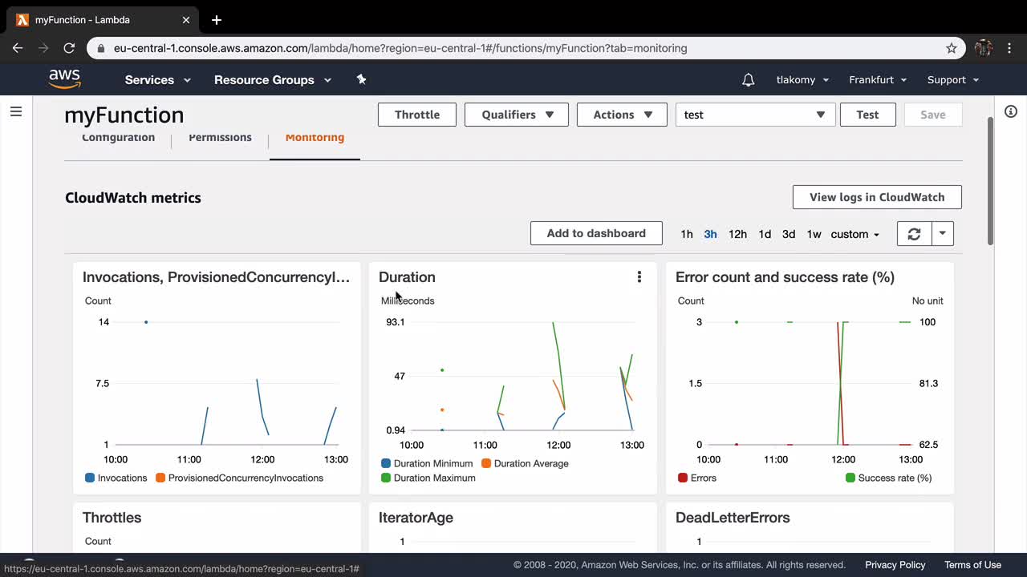Click the IteratorAge widget title
The image size is (1027, 577).
coord(416,518)
